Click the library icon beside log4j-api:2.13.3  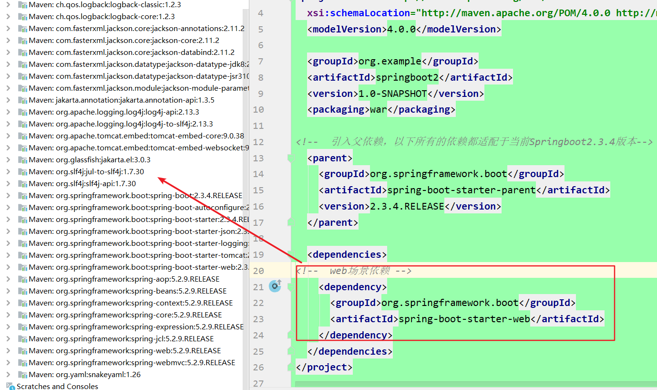point(22,112)
